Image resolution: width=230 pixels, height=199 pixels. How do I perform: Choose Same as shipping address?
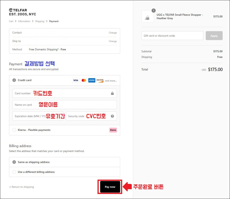pyautogui.click(x=14, y=162)
